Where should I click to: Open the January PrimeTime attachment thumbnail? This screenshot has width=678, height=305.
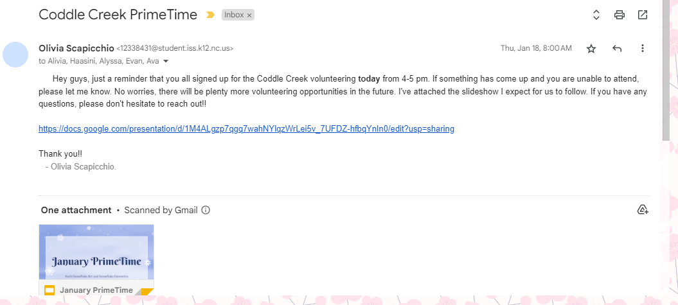96,252
